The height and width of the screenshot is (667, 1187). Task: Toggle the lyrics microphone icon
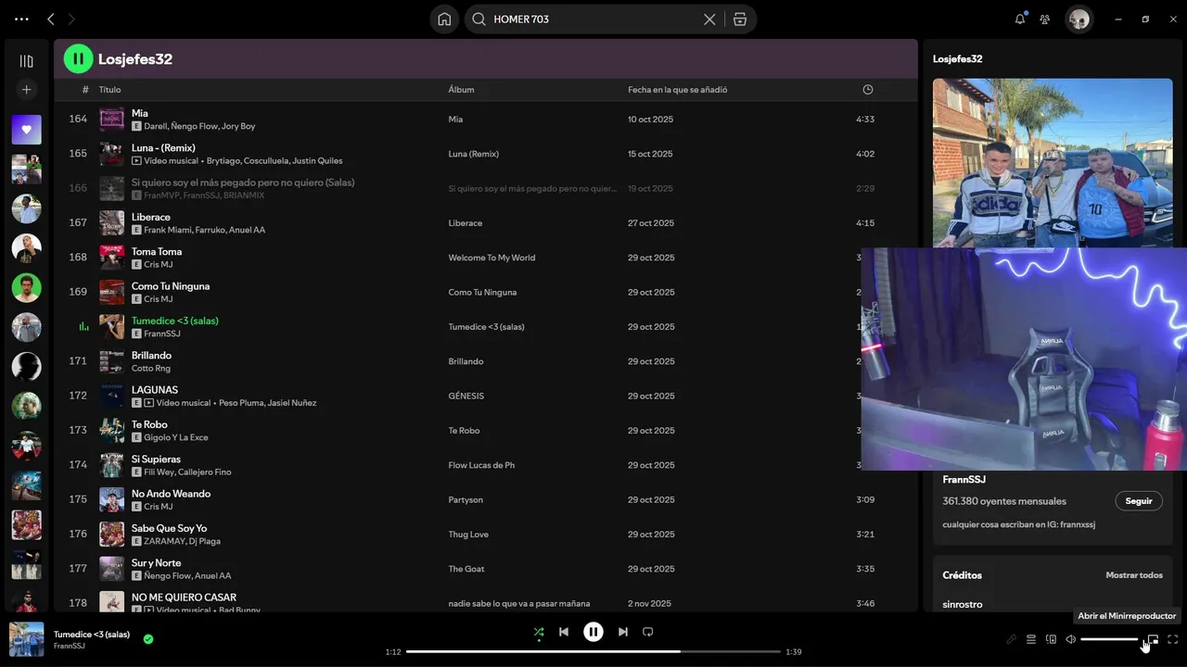coord(1011,639)
